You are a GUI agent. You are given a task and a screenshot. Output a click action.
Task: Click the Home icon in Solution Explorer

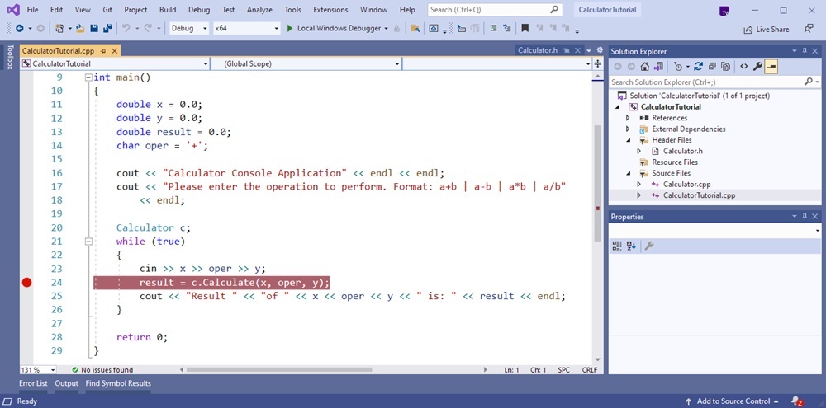(x=644, y=66)
